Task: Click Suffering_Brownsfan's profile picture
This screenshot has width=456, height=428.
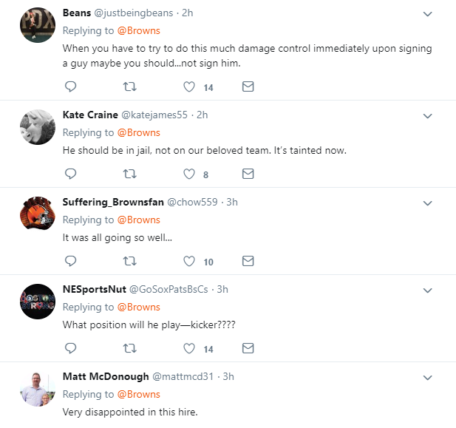Action: pos(38,214)
